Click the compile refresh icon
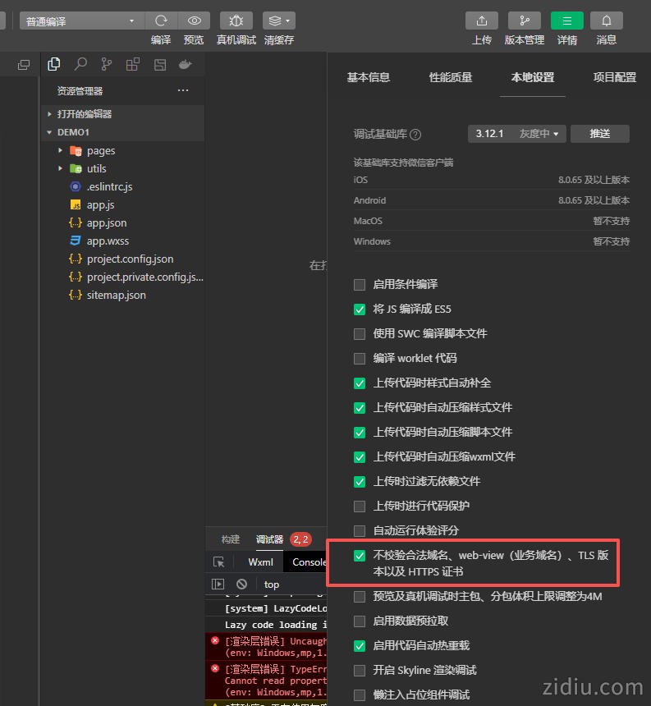This screenshot has width=651, height=706. pyautogui.click(x=161, y=21)
